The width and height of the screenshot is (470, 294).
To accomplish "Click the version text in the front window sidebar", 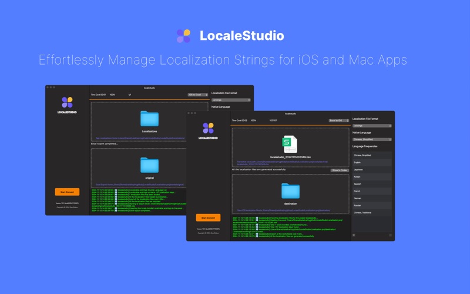I will pos(208,229).
